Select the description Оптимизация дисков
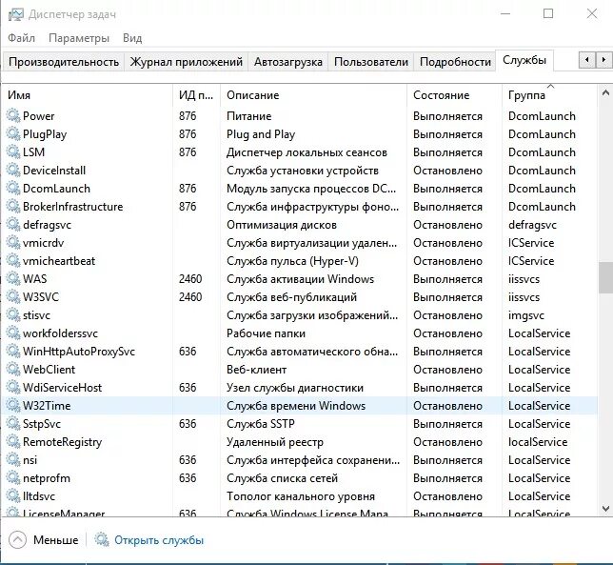This screenshot has height=565, width=613. pyautogui.click(x=282, y=225)
